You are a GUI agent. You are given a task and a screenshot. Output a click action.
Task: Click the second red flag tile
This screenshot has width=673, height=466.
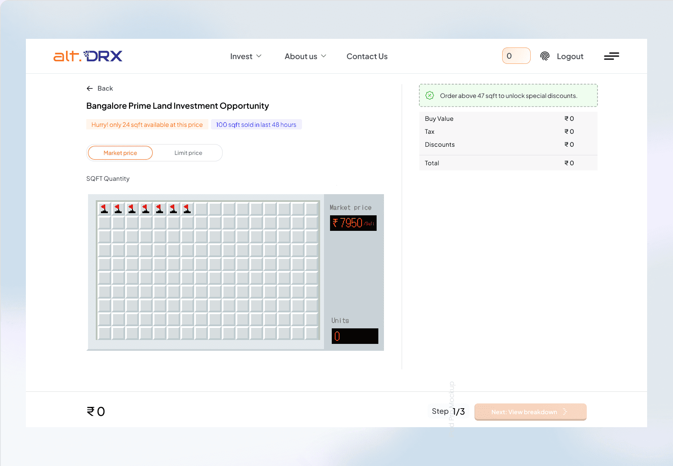tap(118, 209)
